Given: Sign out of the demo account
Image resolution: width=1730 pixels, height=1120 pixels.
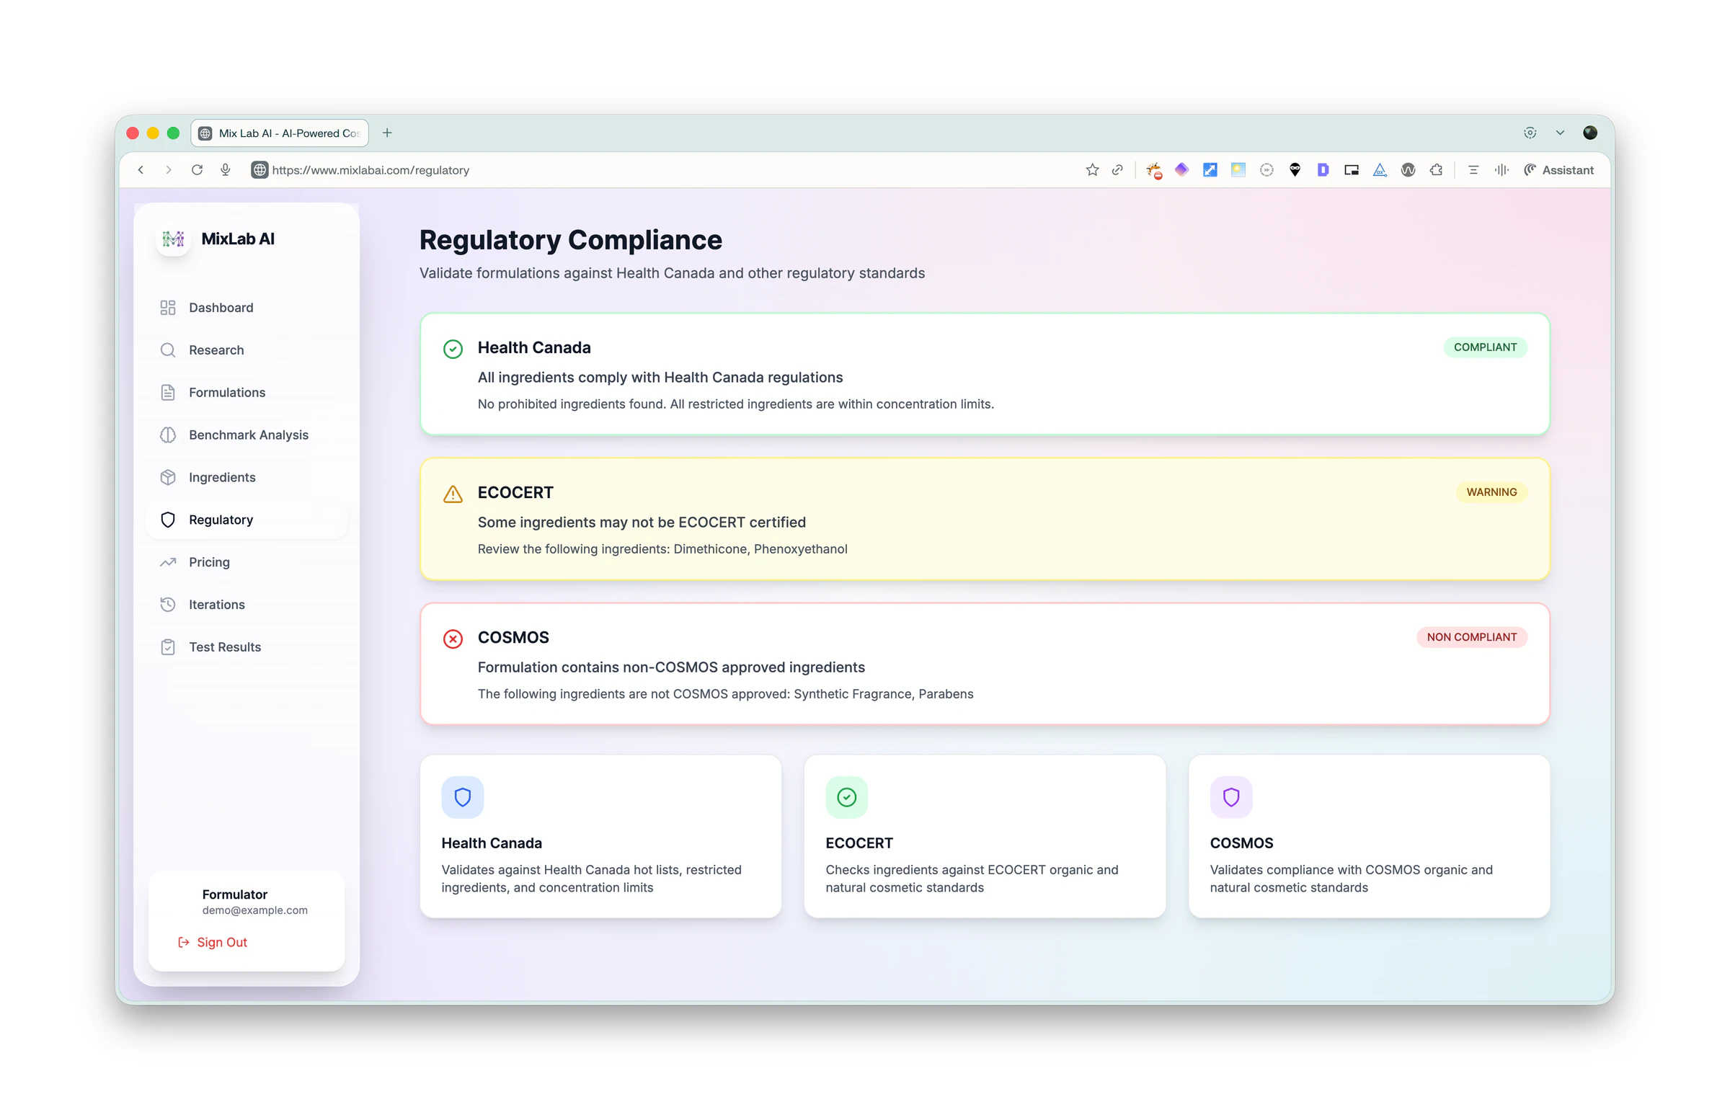Looking at the screenshot, I should (212, 942).
